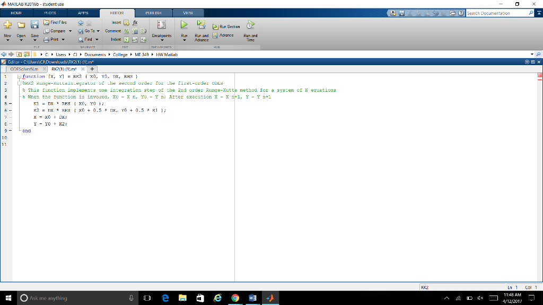The width and height of the screenshot is (543, 305).
Task: Switch to the PUBLISH ribbon tab
Action: tap(153, 13)
